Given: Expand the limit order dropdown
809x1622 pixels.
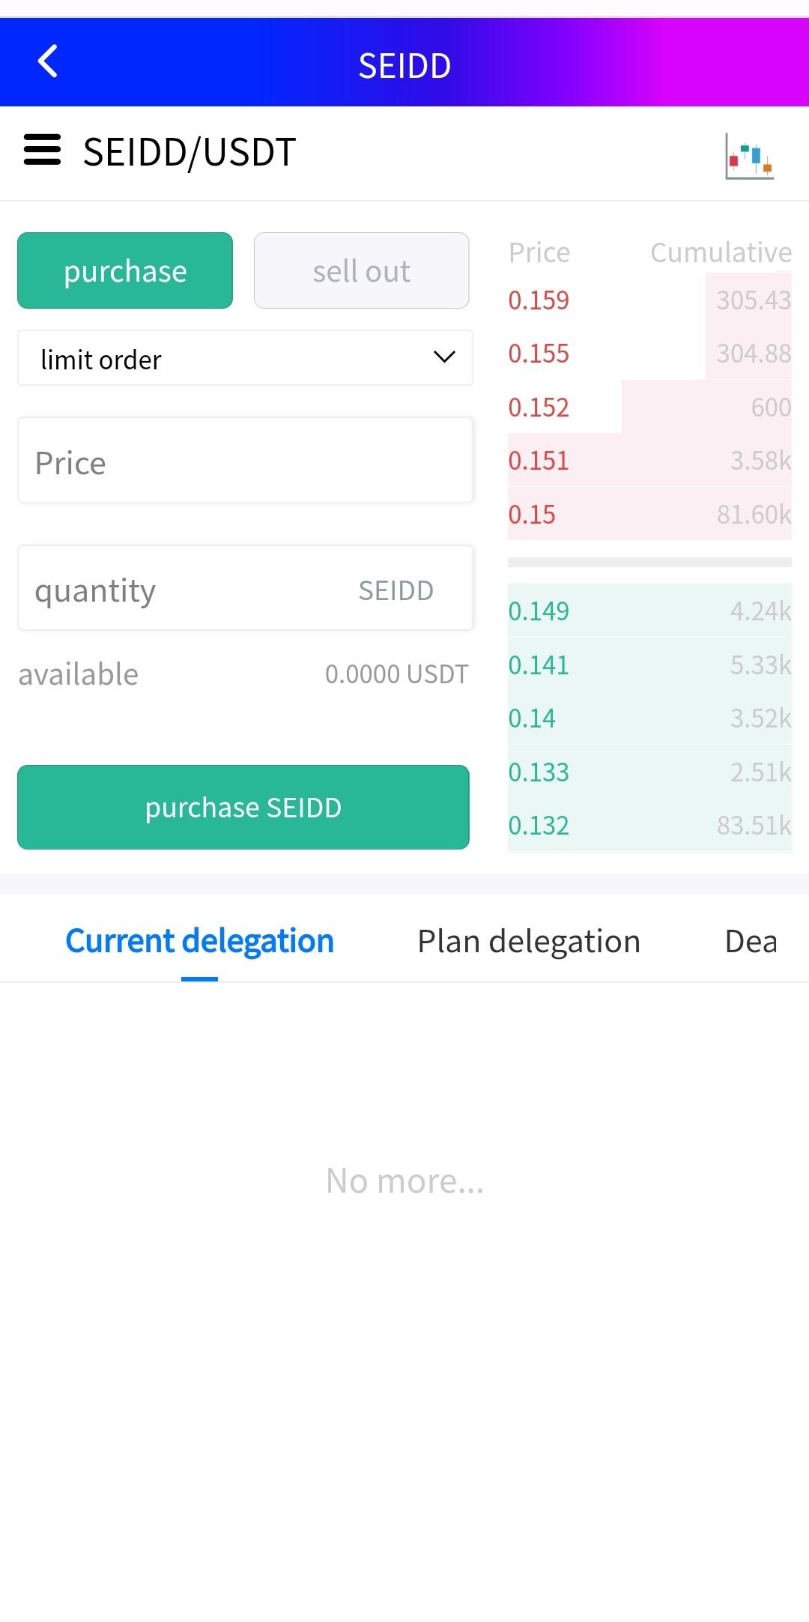Looking at the screenshot, I should pyautogui.click(x=245, y=359).
